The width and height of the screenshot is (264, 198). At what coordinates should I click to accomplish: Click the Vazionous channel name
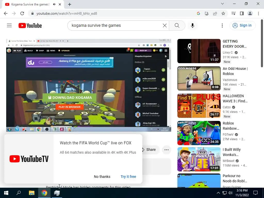coord(230,80)
